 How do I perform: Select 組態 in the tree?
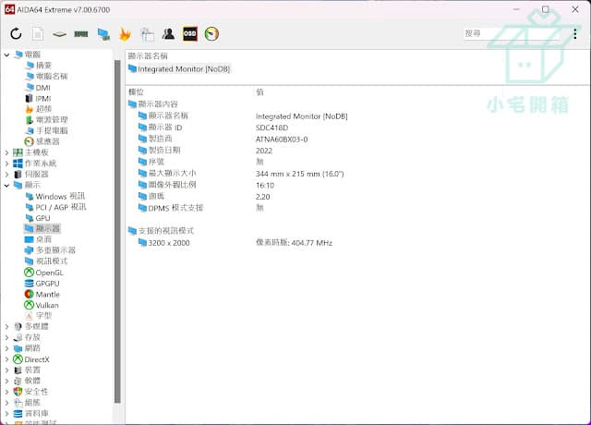[27, 403]
